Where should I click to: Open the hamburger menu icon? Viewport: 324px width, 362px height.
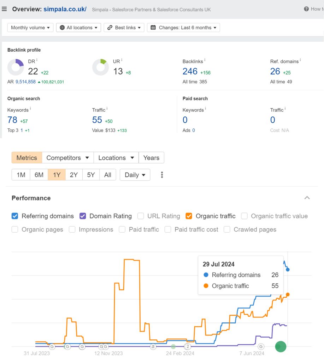click(x=4, y=9)
